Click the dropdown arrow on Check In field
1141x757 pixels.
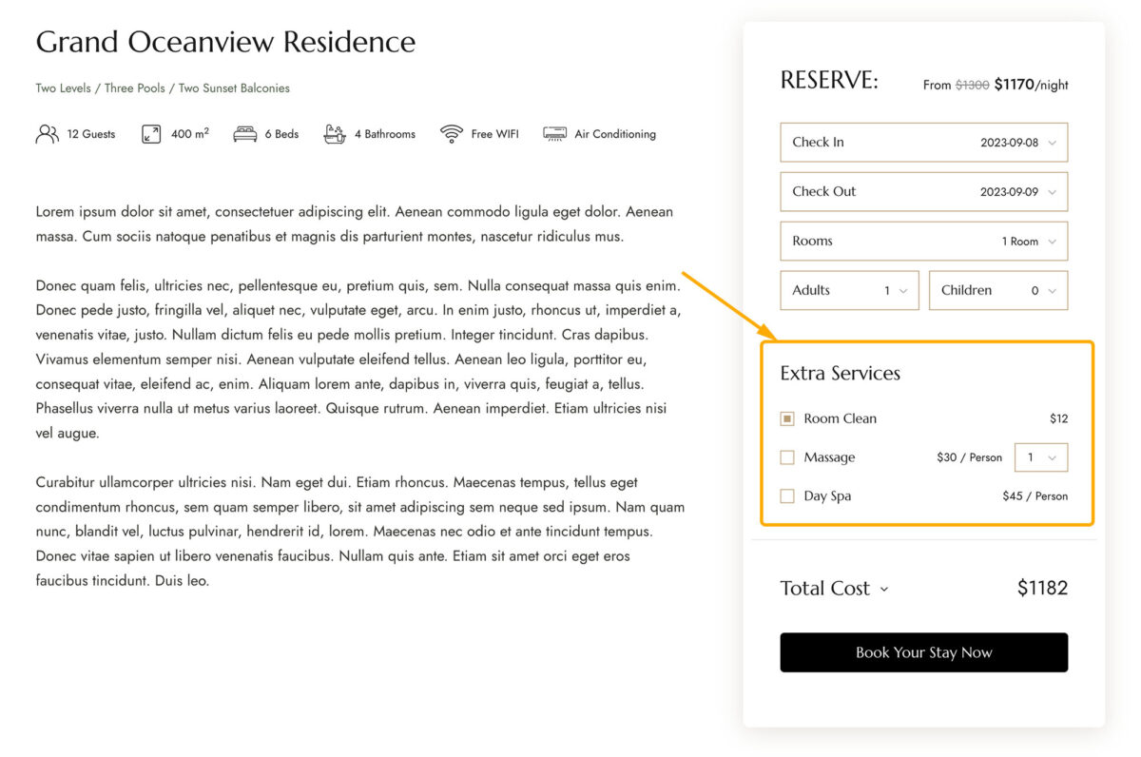[x=1052, y=142]
